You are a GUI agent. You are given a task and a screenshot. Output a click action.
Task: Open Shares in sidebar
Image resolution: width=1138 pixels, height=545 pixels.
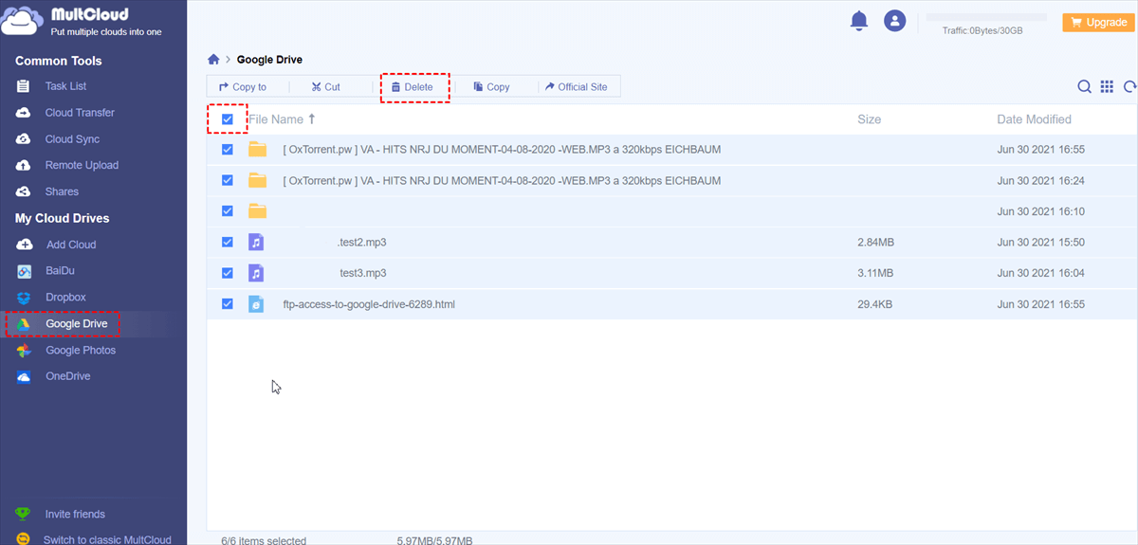point(62,191)
